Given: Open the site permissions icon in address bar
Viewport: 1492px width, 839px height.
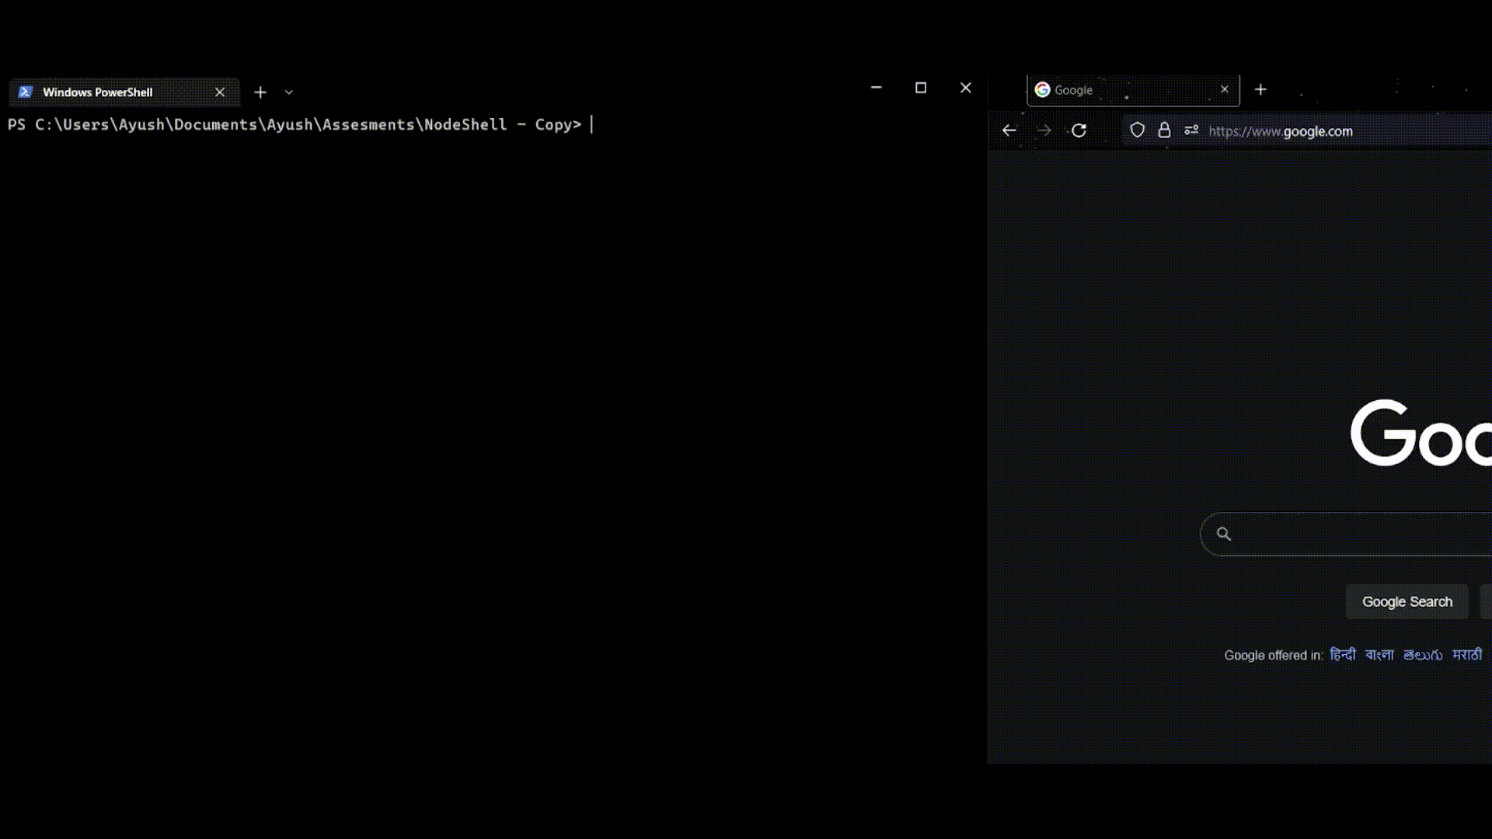Looking at the screenshot, I should [1191, 131].
